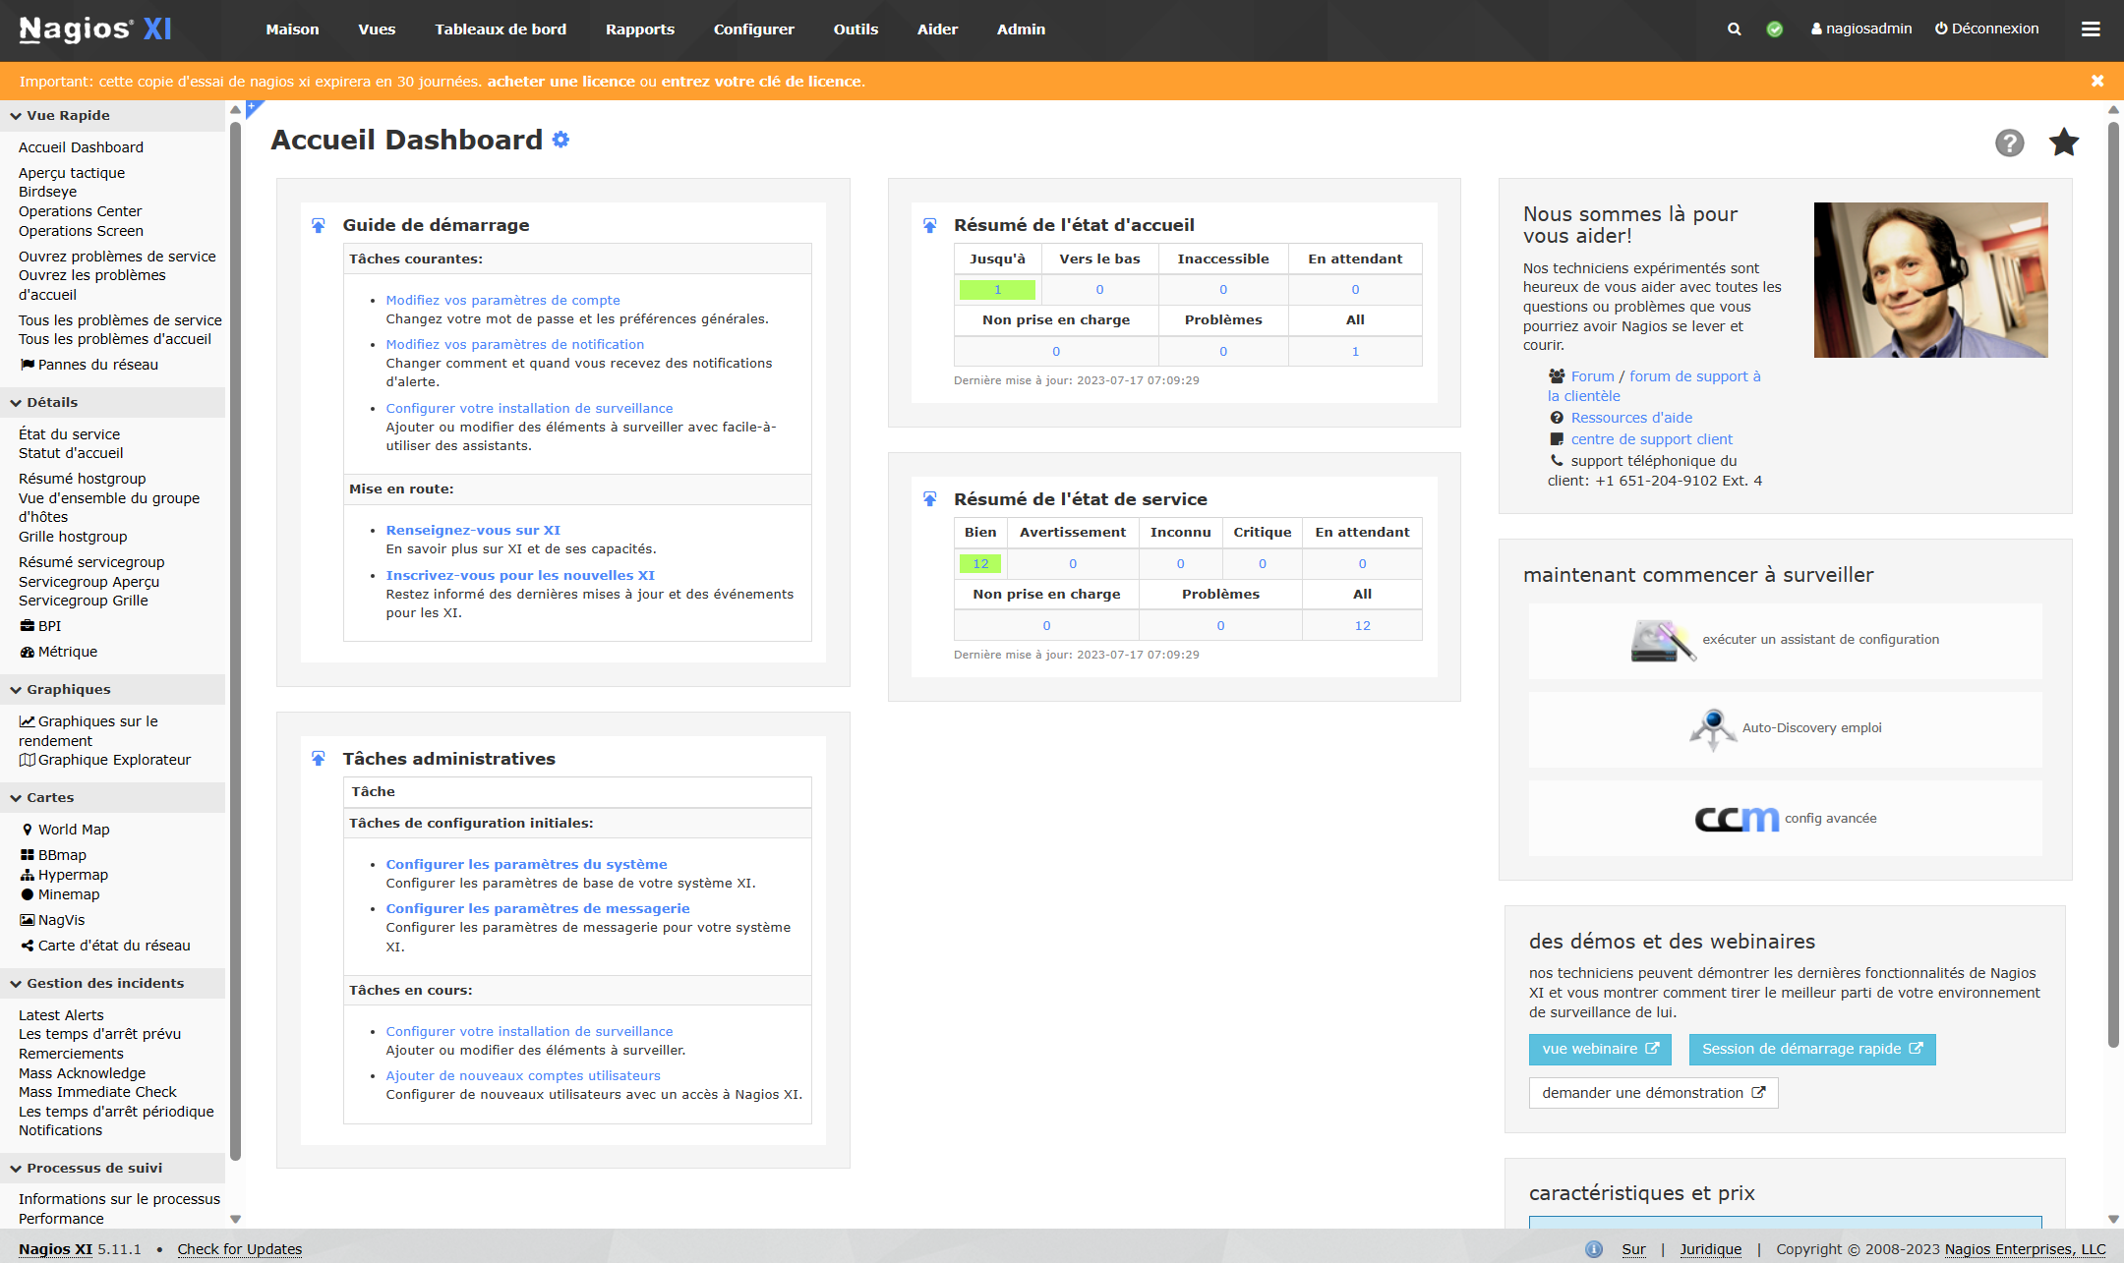Screen dimensions: 2124x1263
Task: Add page to favorites with the star icon
Action: pyautogui.click(x=2063, y=143)
